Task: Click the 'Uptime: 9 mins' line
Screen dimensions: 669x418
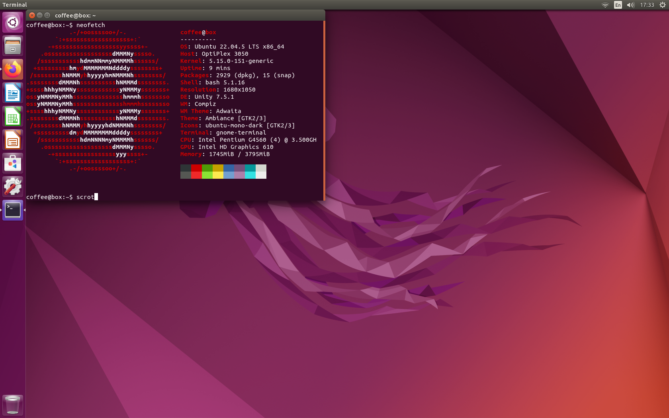Action: 205,68
